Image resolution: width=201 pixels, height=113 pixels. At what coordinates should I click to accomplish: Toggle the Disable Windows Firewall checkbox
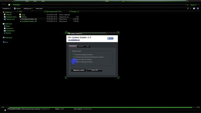click(x=74, y=62)
